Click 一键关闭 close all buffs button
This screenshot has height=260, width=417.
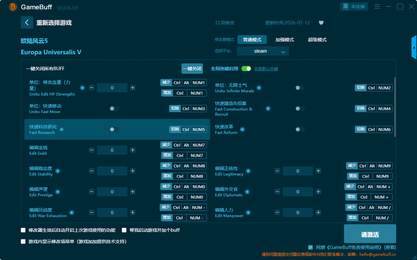coord(192,69)
